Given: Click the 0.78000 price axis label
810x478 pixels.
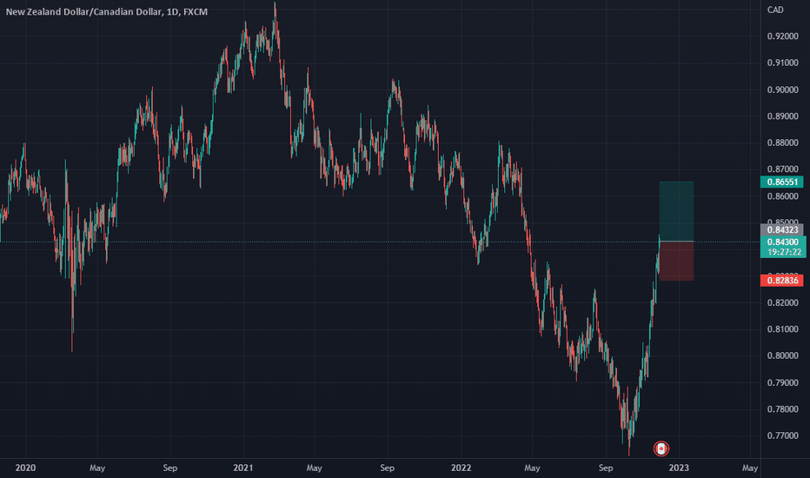Looking at the screenshot, I should tap(782, 409).
